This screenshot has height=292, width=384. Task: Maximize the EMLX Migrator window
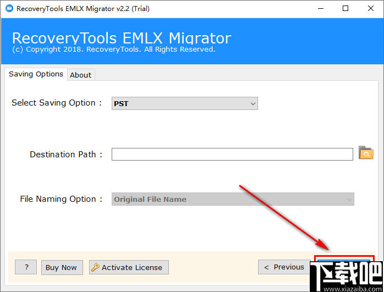point(345,9)
